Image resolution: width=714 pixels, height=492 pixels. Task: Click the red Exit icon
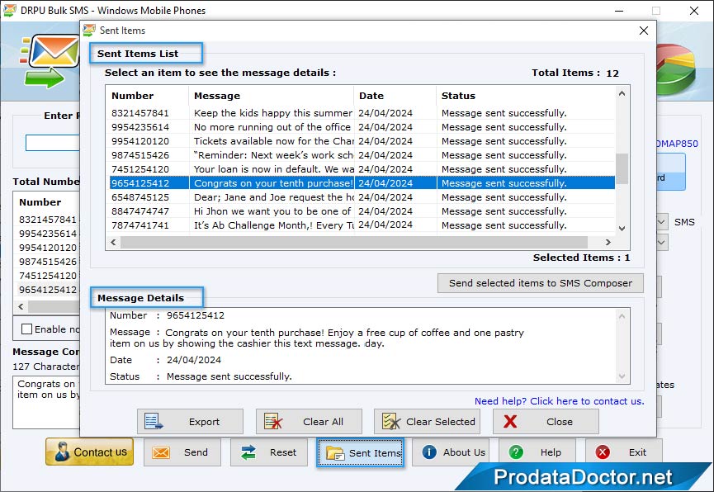[x=603, y=452]
